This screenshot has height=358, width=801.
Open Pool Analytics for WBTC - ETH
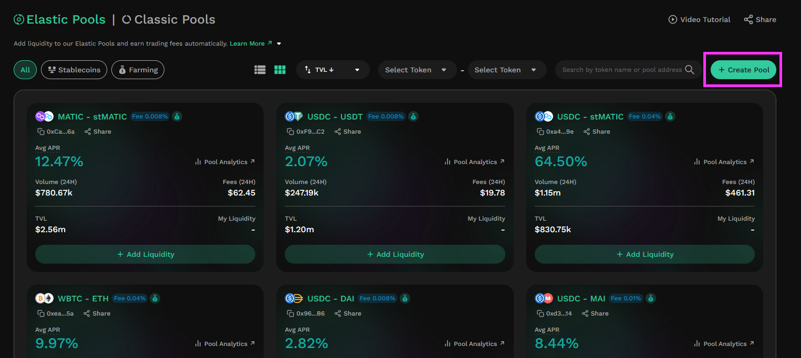pos(225,344)
